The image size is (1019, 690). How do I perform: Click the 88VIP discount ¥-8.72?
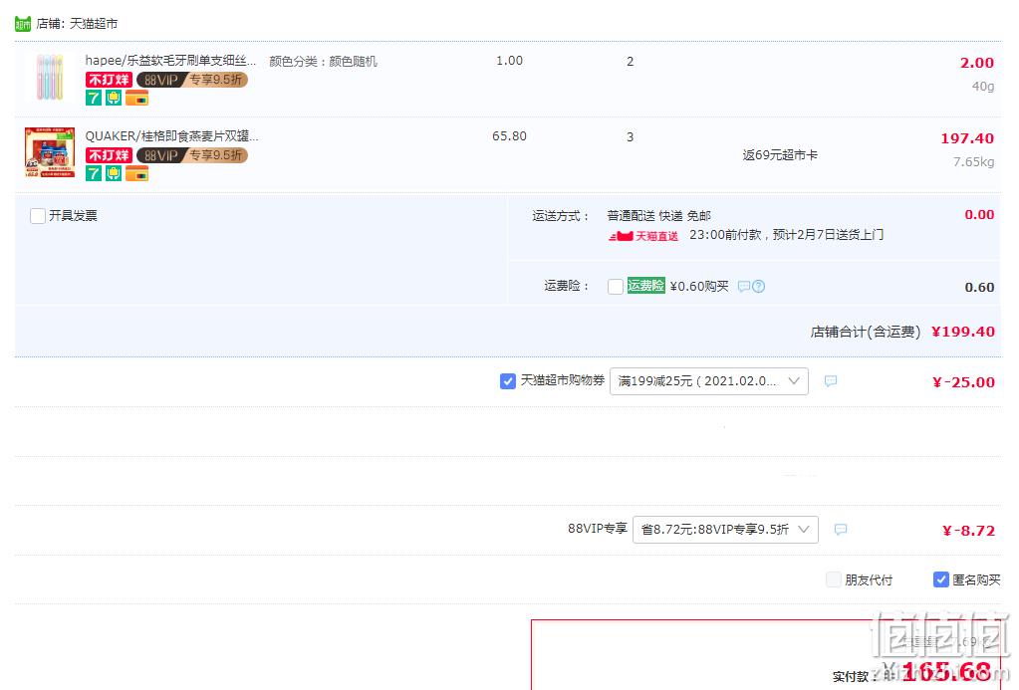[x=969, y=530]
